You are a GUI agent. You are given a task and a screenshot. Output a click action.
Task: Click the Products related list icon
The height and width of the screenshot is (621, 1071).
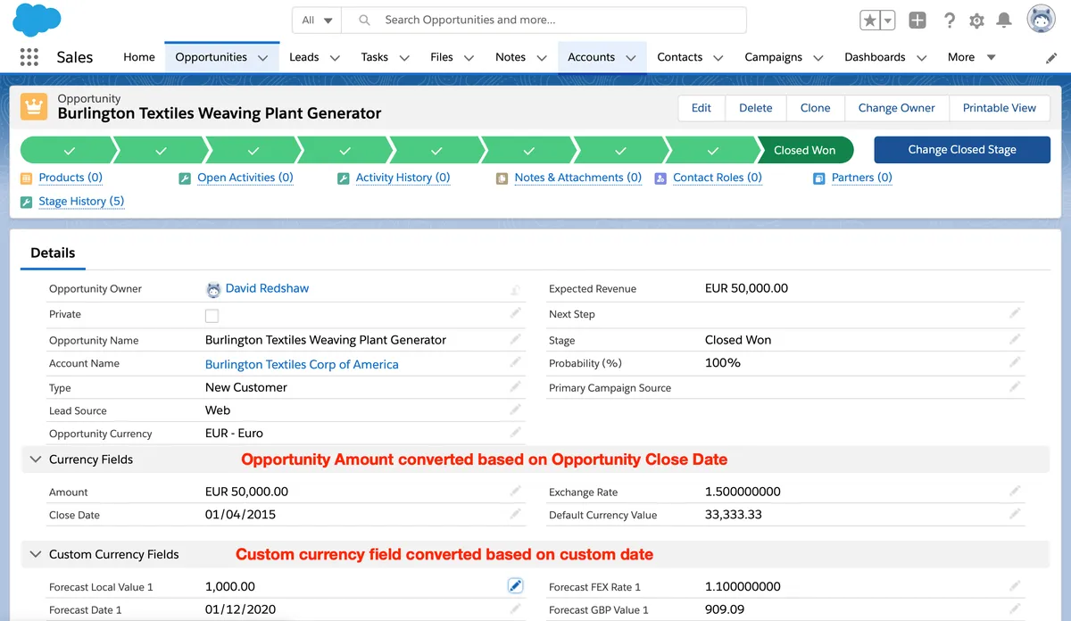coord(26,178)
